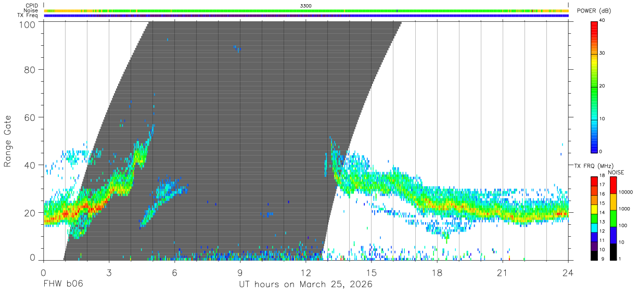639x295 pixels.
Task: Click the x-axis tick label '6'
Action: click(x=175, y=273)
